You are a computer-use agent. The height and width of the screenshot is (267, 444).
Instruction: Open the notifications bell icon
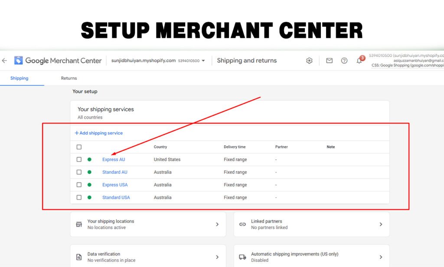(359, 60)
